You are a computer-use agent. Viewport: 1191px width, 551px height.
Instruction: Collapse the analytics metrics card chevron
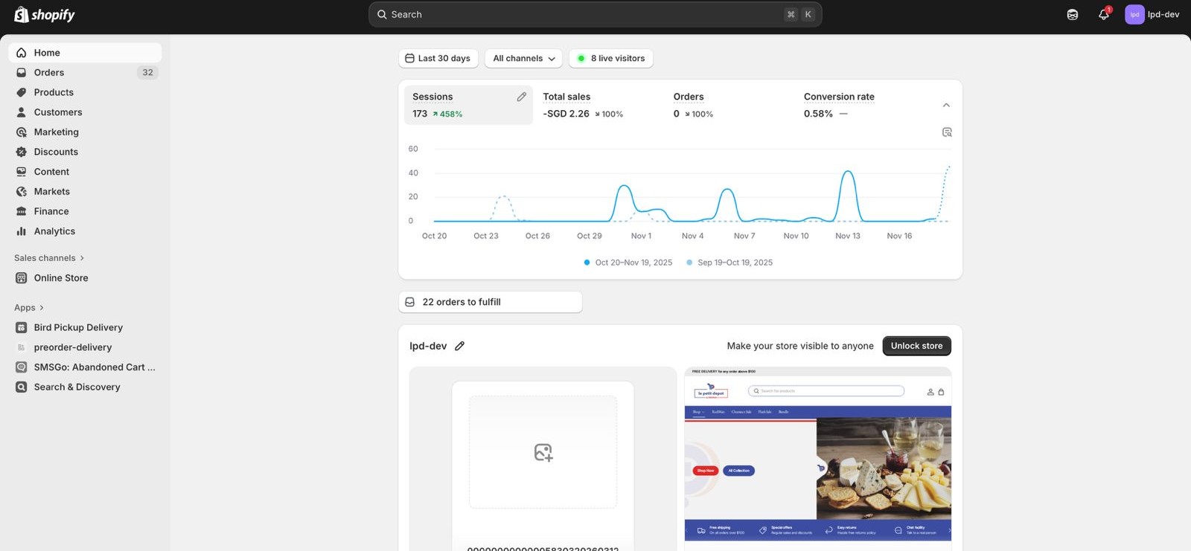946,105
